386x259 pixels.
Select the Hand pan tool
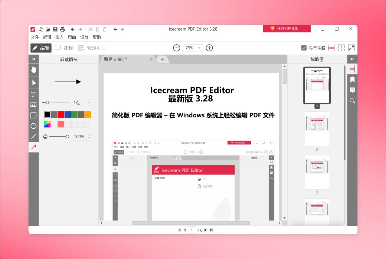point(33,70)
